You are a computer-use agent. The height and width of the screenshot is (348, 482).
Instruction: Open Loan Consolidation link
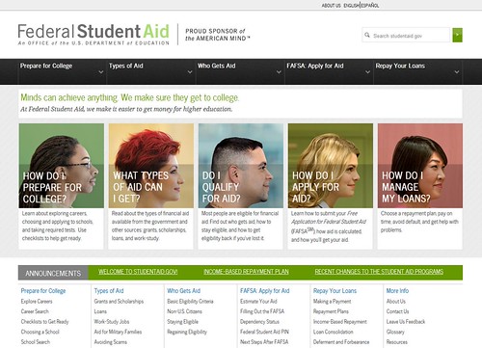(x=334, y=332)
